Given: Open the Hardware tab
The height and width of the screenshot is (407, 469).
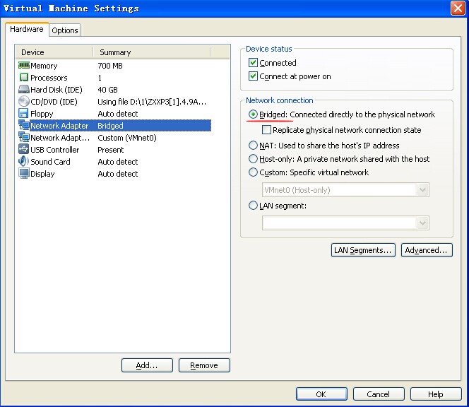Looking at the screenshot, I should [27, 29].
